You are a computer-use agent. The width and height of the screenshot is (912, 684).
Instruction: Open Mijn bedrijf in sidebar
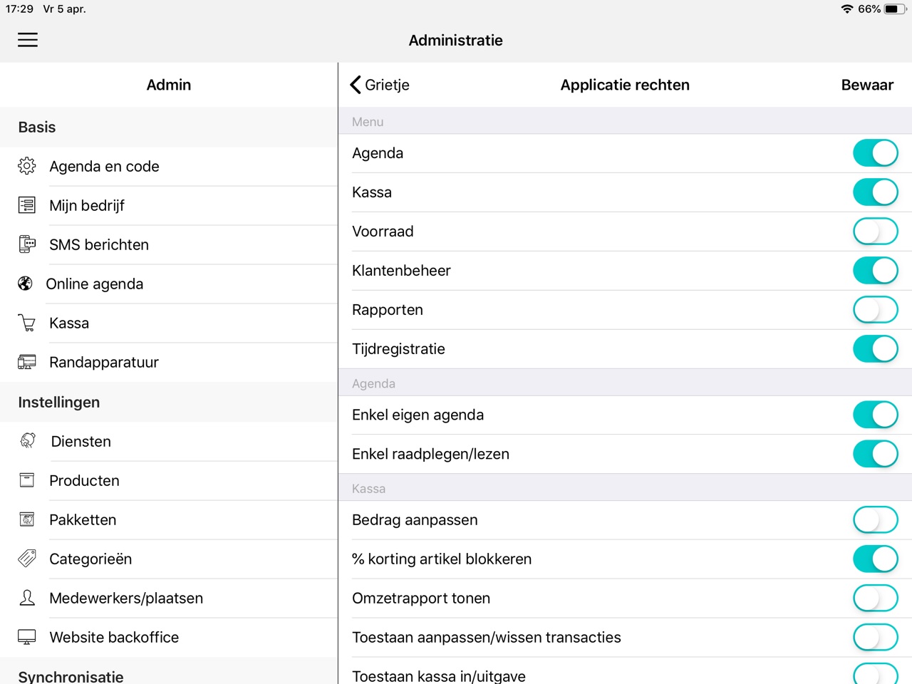point(169,205)
